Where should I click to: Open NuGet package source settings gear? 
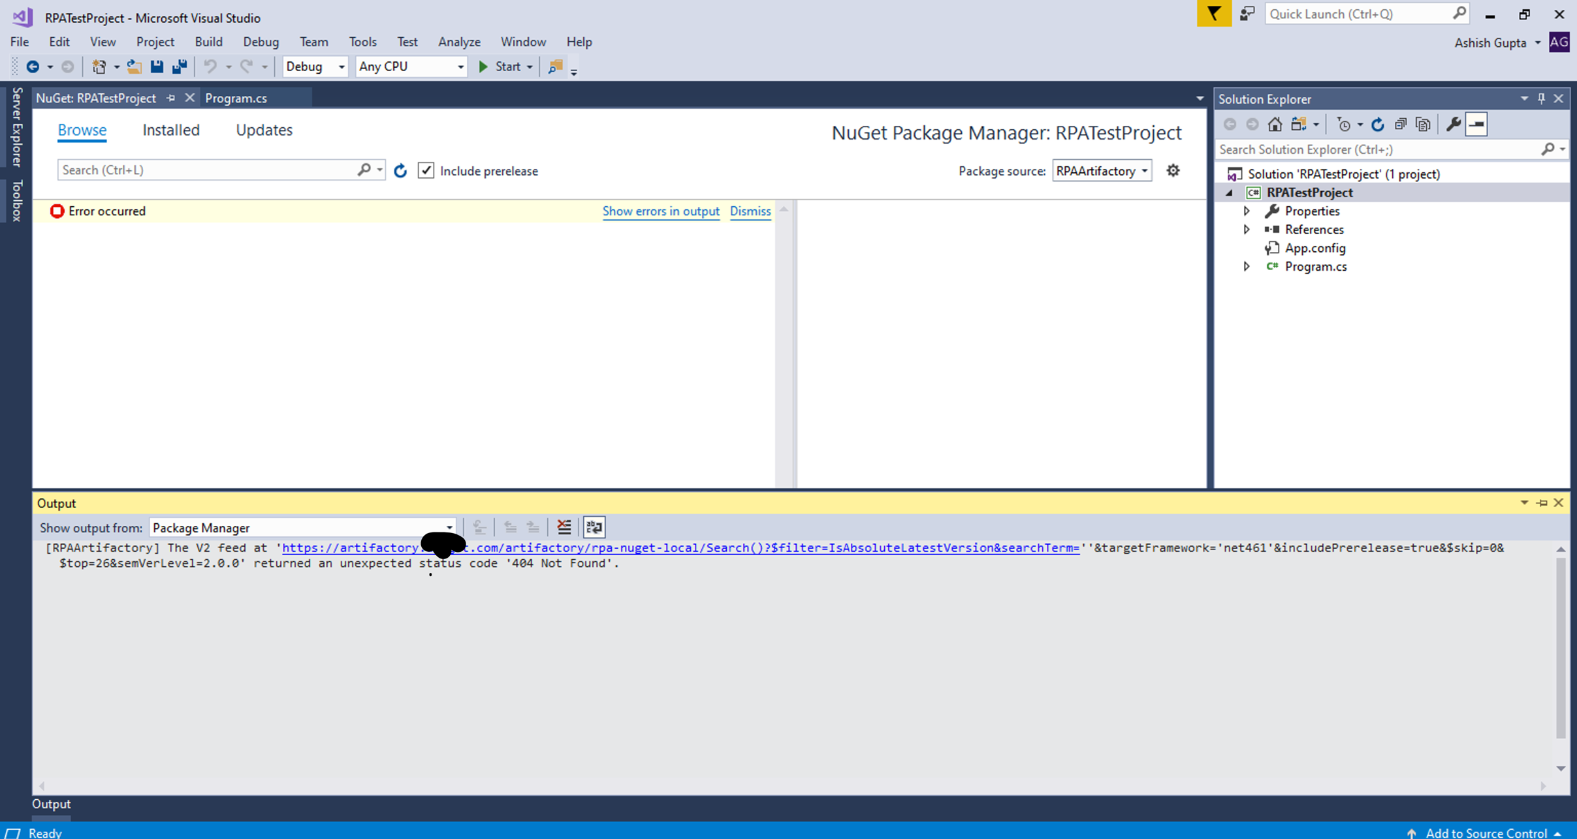click(x=1173, y=171)
